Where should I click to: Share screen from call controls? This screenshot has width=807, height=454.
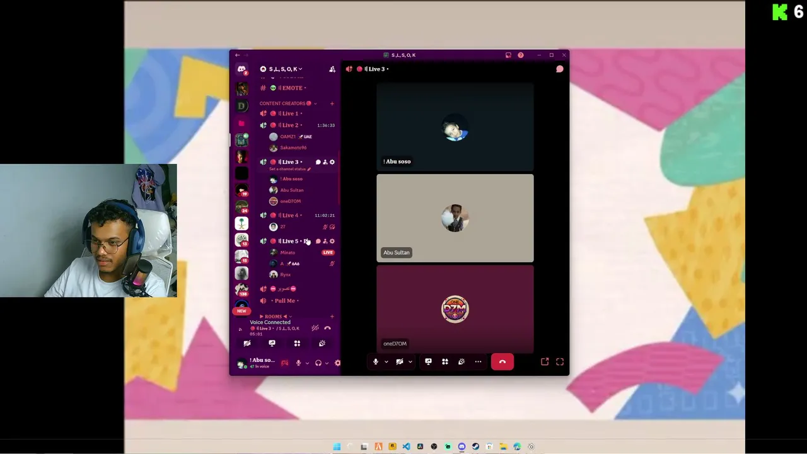[x=428, y=362]
